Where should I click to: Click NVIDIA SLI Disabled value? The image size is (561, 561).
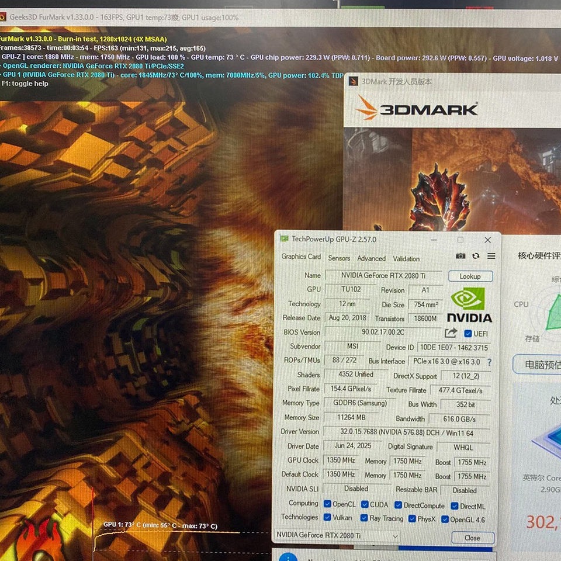click(x=356, y=489)
